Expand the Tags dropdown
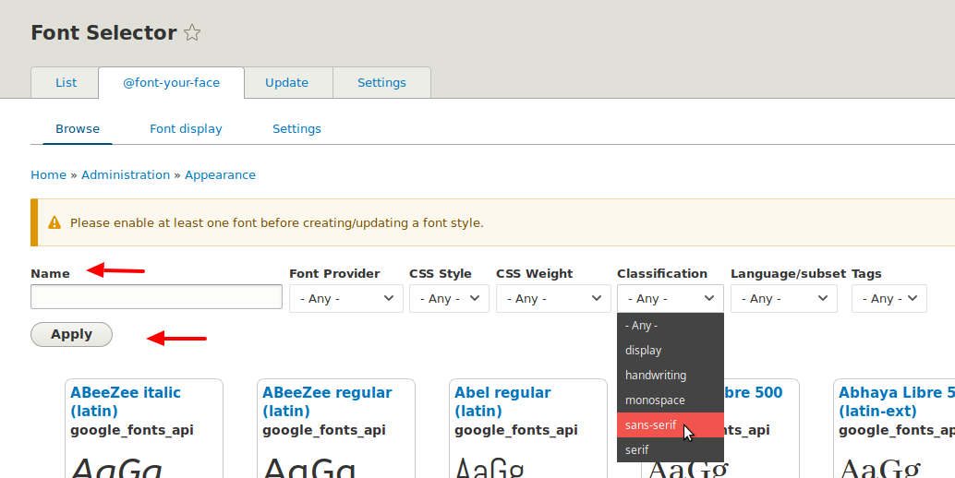 pos(889,299)
